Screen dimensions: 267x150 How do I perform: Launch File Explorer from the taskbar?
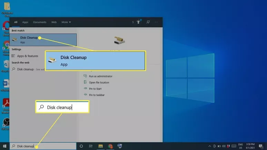pyautogui.click(x=100, y=146)
